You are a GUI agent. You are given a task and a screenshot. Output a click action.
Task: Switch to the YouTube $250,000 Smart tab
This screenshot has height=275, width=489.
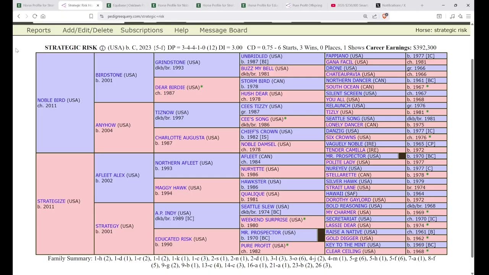click(x=349, y=5)
